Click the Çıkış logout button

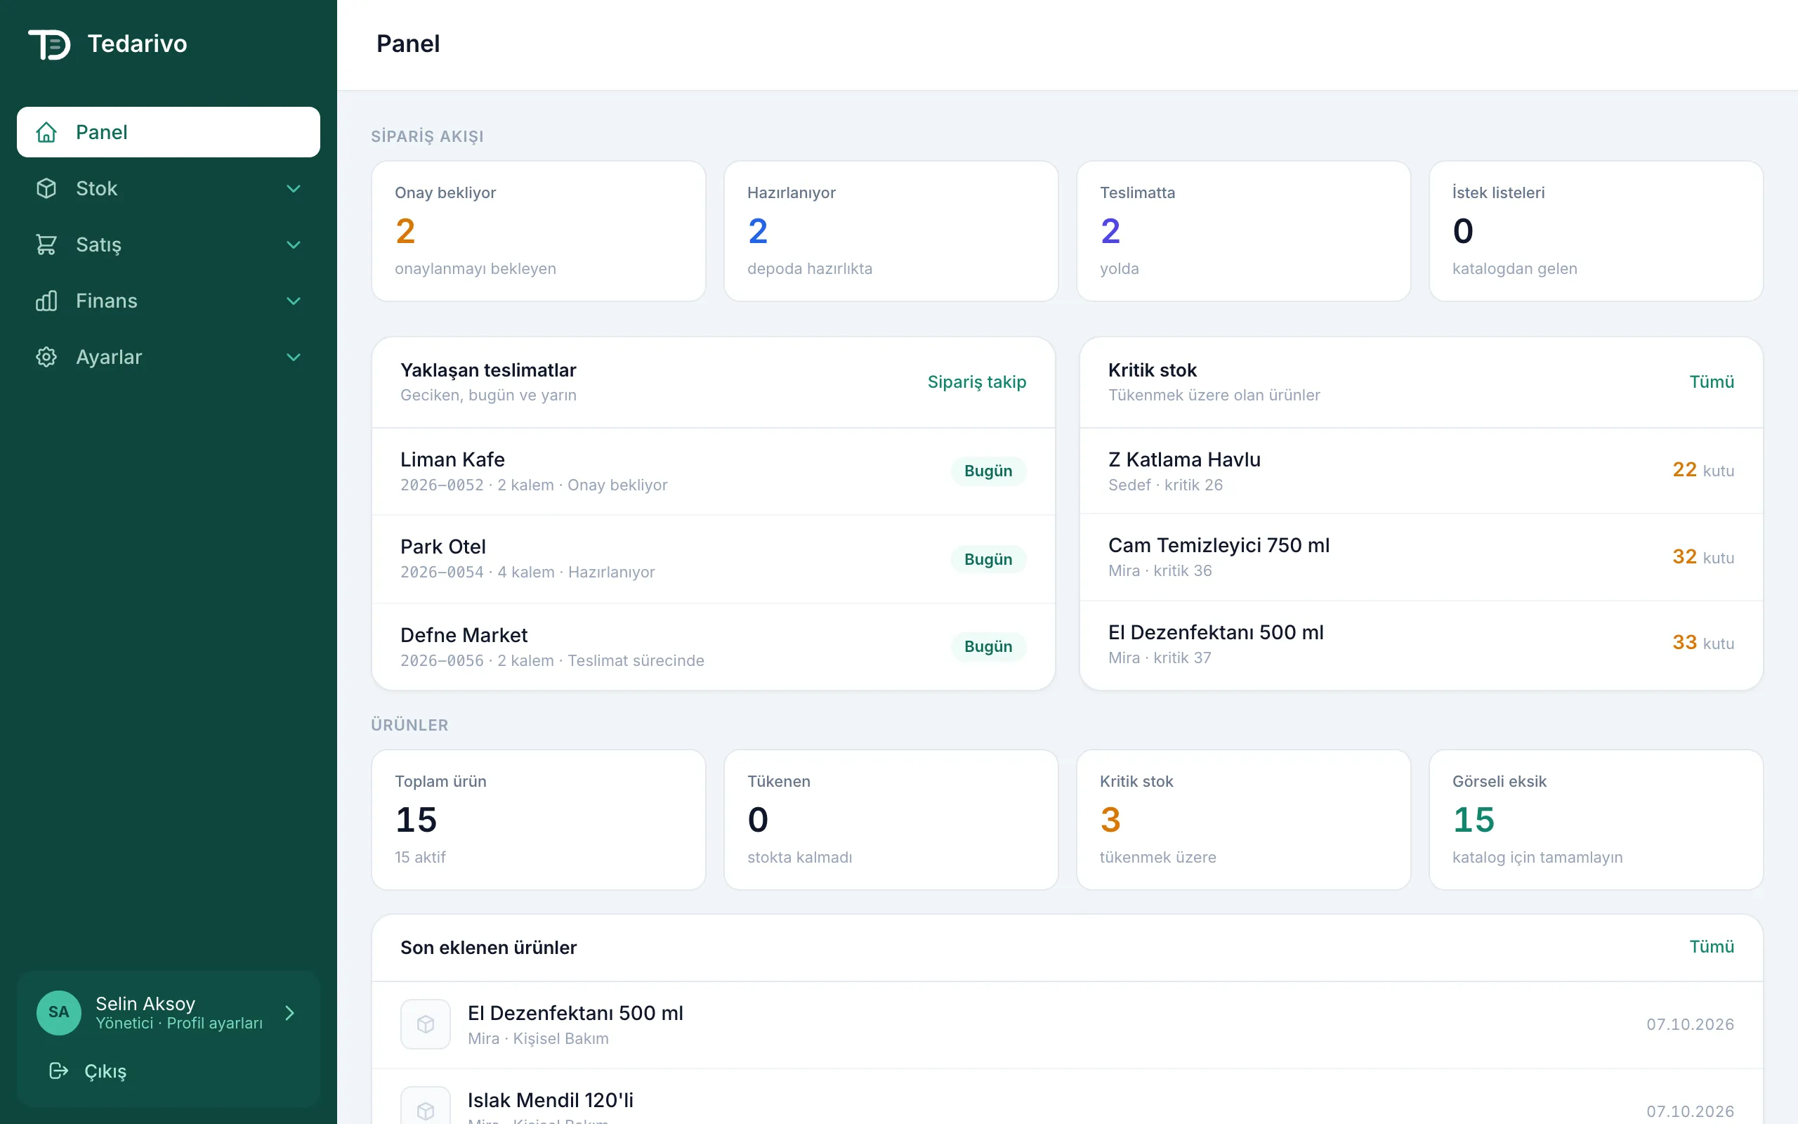pyautogui.click(x=169, y=1071)
